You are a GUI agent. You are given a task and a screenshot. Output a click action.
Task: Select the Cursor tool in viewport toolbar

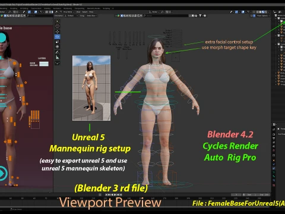(x=57, y=26)
